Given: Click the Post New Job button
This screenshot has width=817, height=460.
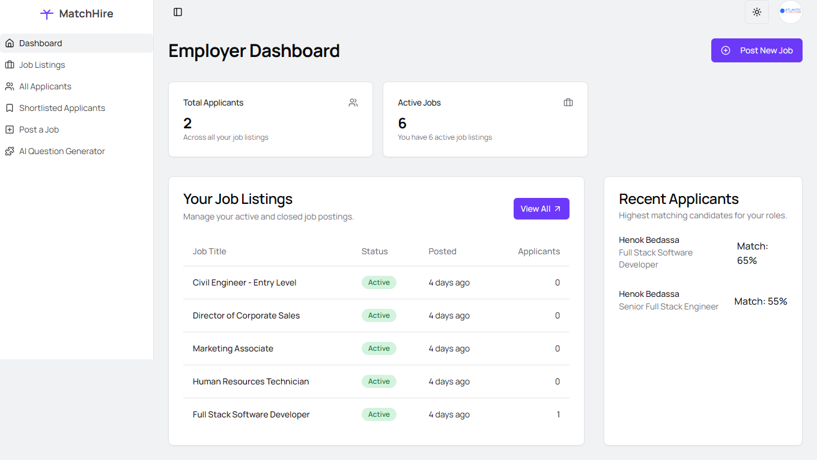Looking at the screenshot, I should tap(757, 50).
